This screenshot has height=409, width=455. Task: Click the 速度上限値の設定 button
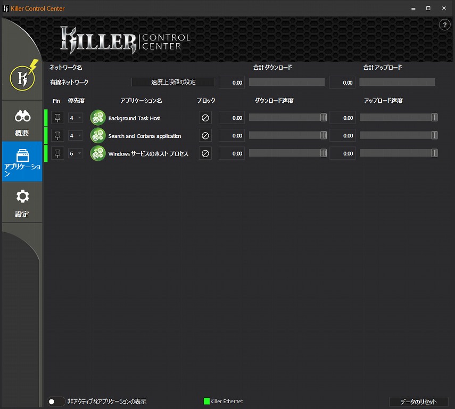click(x=173, y=82)
